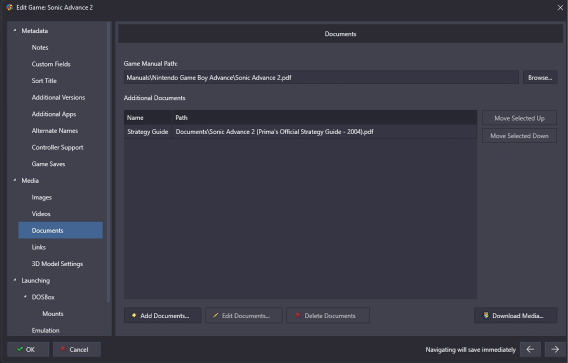Open the Additional Apps section

tap(54, 114)
